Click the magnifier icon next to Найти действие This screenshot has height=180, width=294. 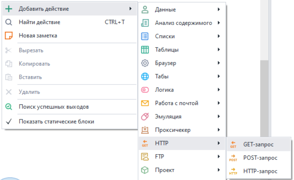pyautogui.click(x=8, y=22)
